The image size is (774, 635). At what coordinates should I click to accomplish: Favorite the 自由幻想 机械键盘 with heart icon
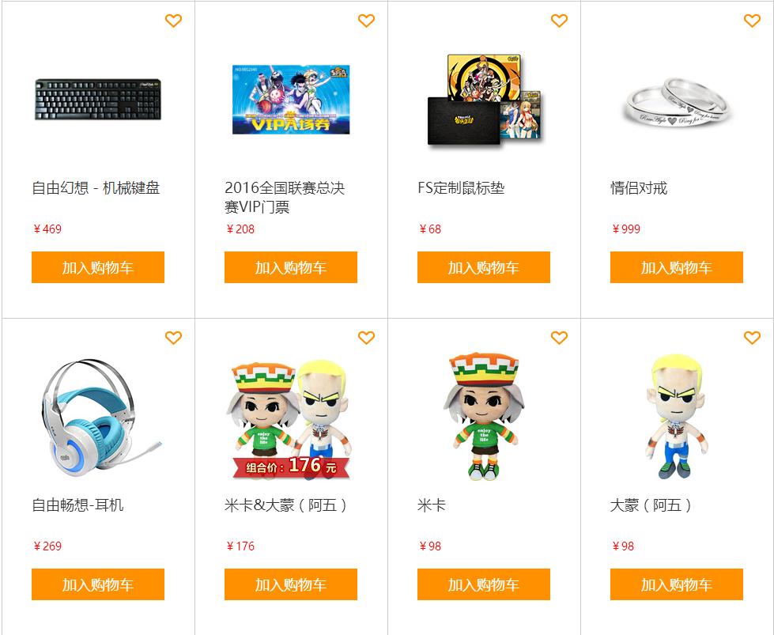173,21
